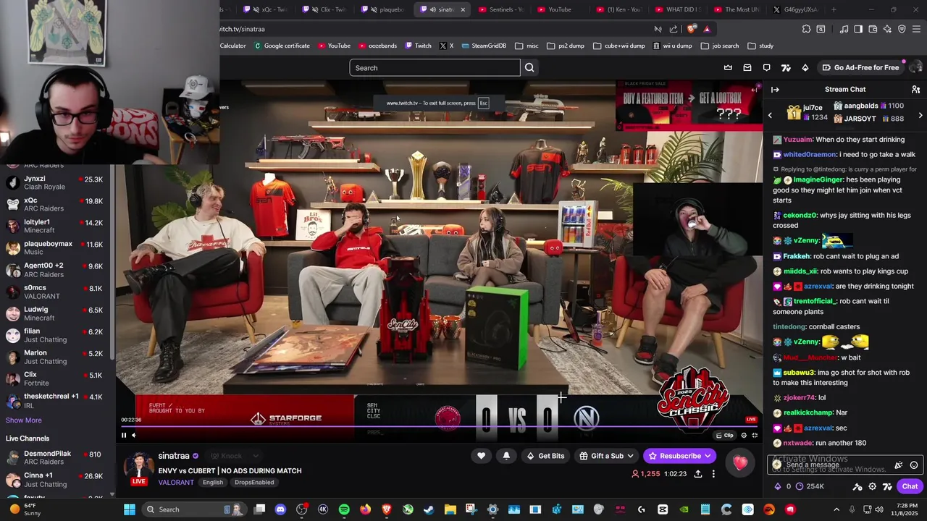927x521 pixels.
Task: Click the Brave Shields lion icon
Action: coord(692,29)
